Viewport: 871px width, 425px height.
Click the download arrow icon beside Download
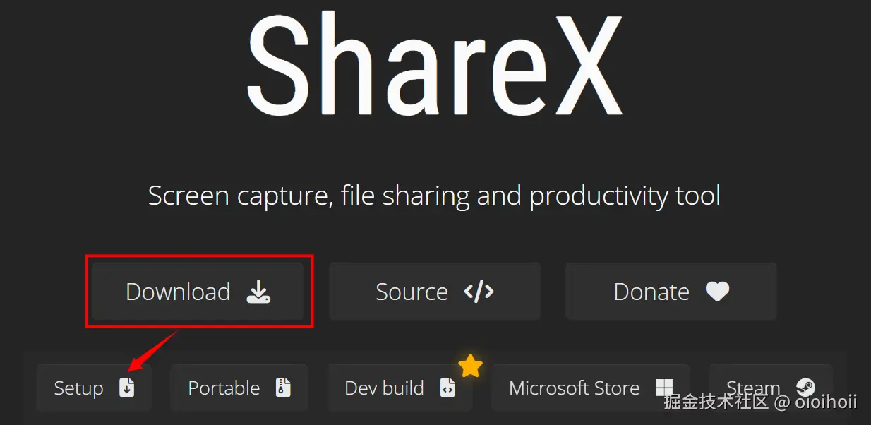coord(258,292)
